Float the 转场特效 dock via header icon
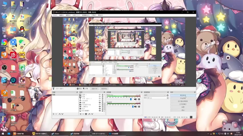This screenshot has width=243, height=136. [x=168, y=92]
